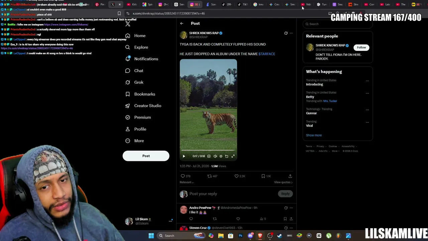Open View quotes link
This screenshot has width=428, height=241.
(283, 182)
